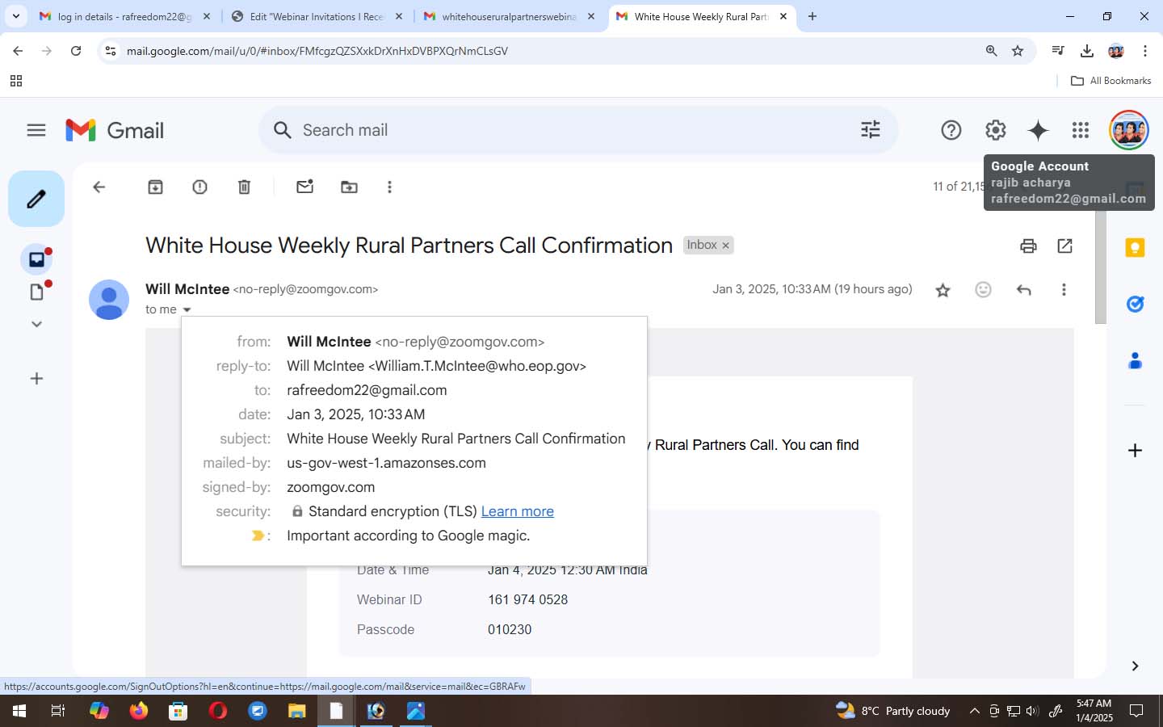View site information icon

click(111, 51)
